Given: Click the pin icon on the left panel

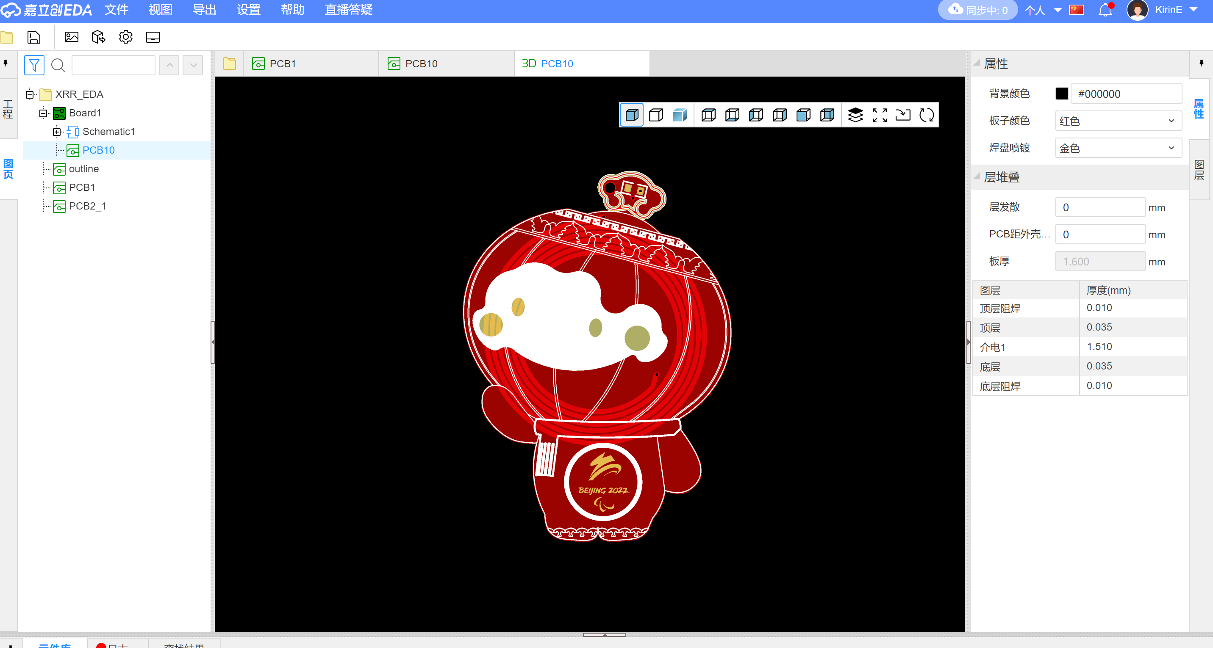Looking at the screenshot, I should click(x=6, y=63).
